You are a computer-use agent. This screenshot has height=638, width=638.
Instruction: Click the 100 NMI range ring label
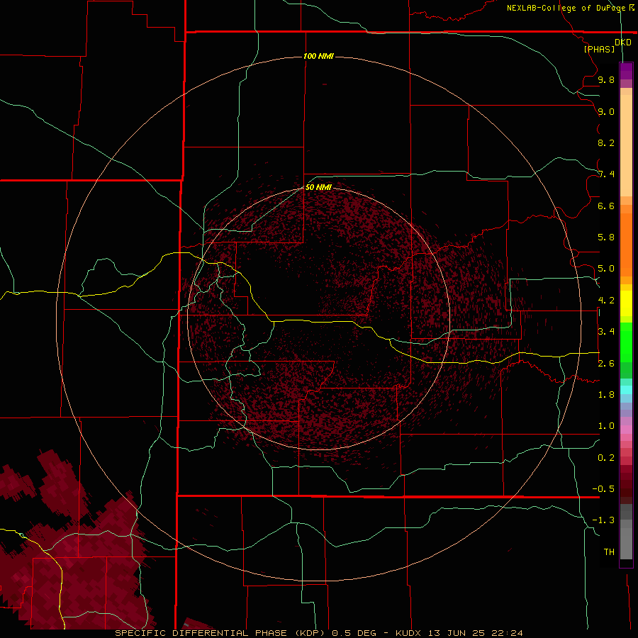click(x=318, y=56)
